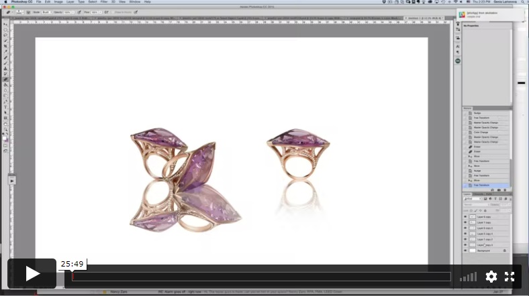Select the History Brush tool
This screenshot has height=296, width=529.
pyautogui.click(x=6, y=74)
